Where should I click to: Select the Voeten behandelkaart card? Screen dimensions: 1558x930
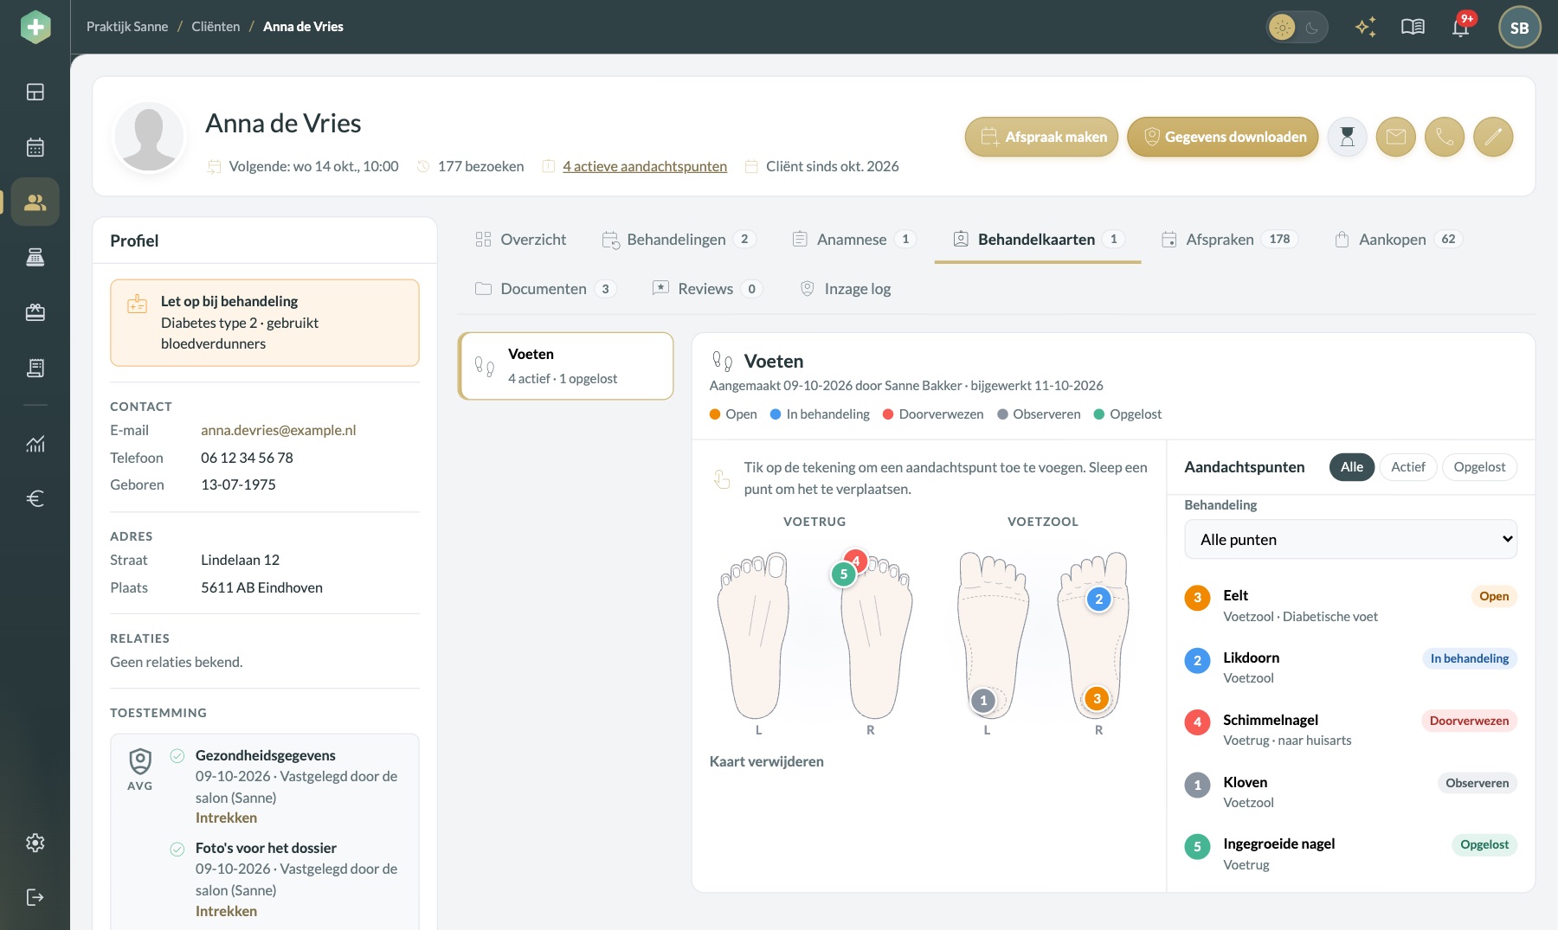tap(566, 366)
